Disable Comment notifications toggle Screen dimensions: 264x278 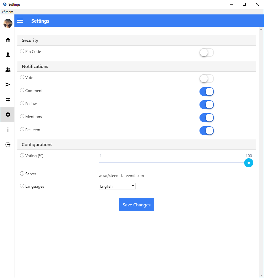click(207, 92)
